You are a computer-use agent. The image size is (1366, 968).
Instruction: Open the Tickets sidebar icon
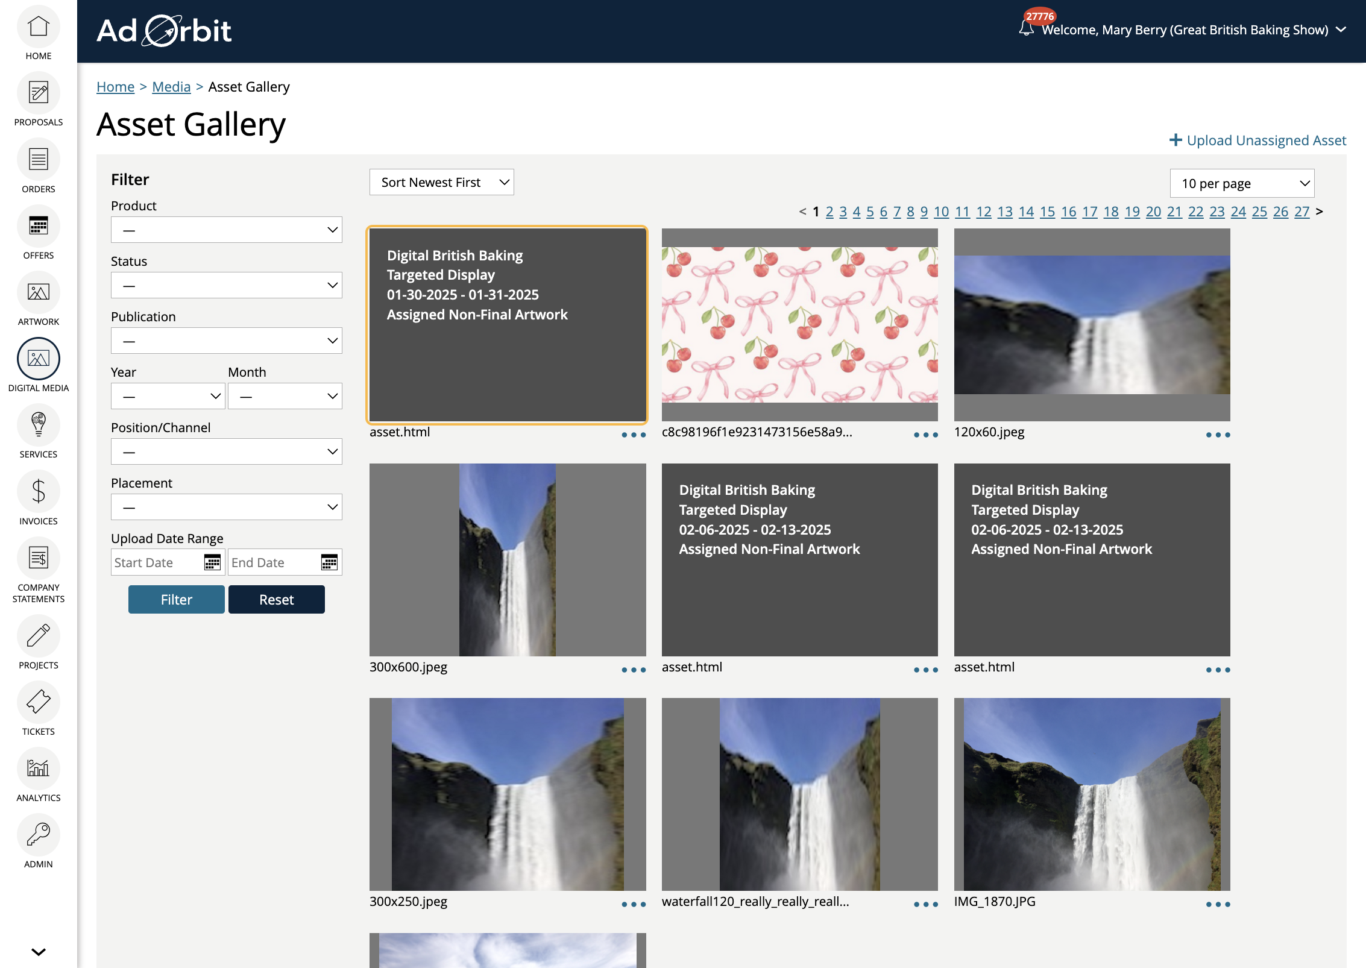tap(39, 703)
